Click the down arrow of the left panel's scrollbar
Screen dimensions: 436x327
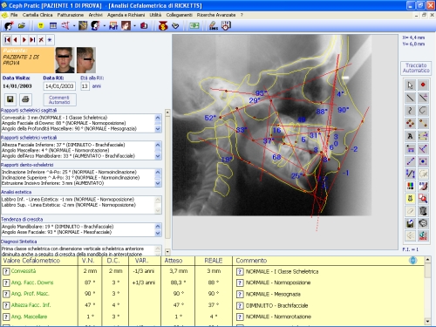click(x=167, y=251)
